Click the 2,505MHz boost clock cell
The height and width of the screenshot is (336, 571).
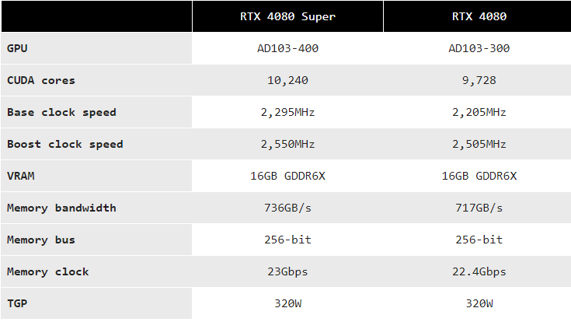(479, 144)
